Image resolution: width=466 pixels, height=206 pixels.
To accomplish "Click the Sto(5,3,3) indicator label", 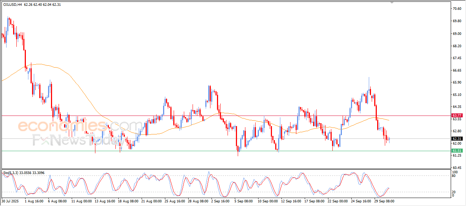I will (x=11, y=173).
